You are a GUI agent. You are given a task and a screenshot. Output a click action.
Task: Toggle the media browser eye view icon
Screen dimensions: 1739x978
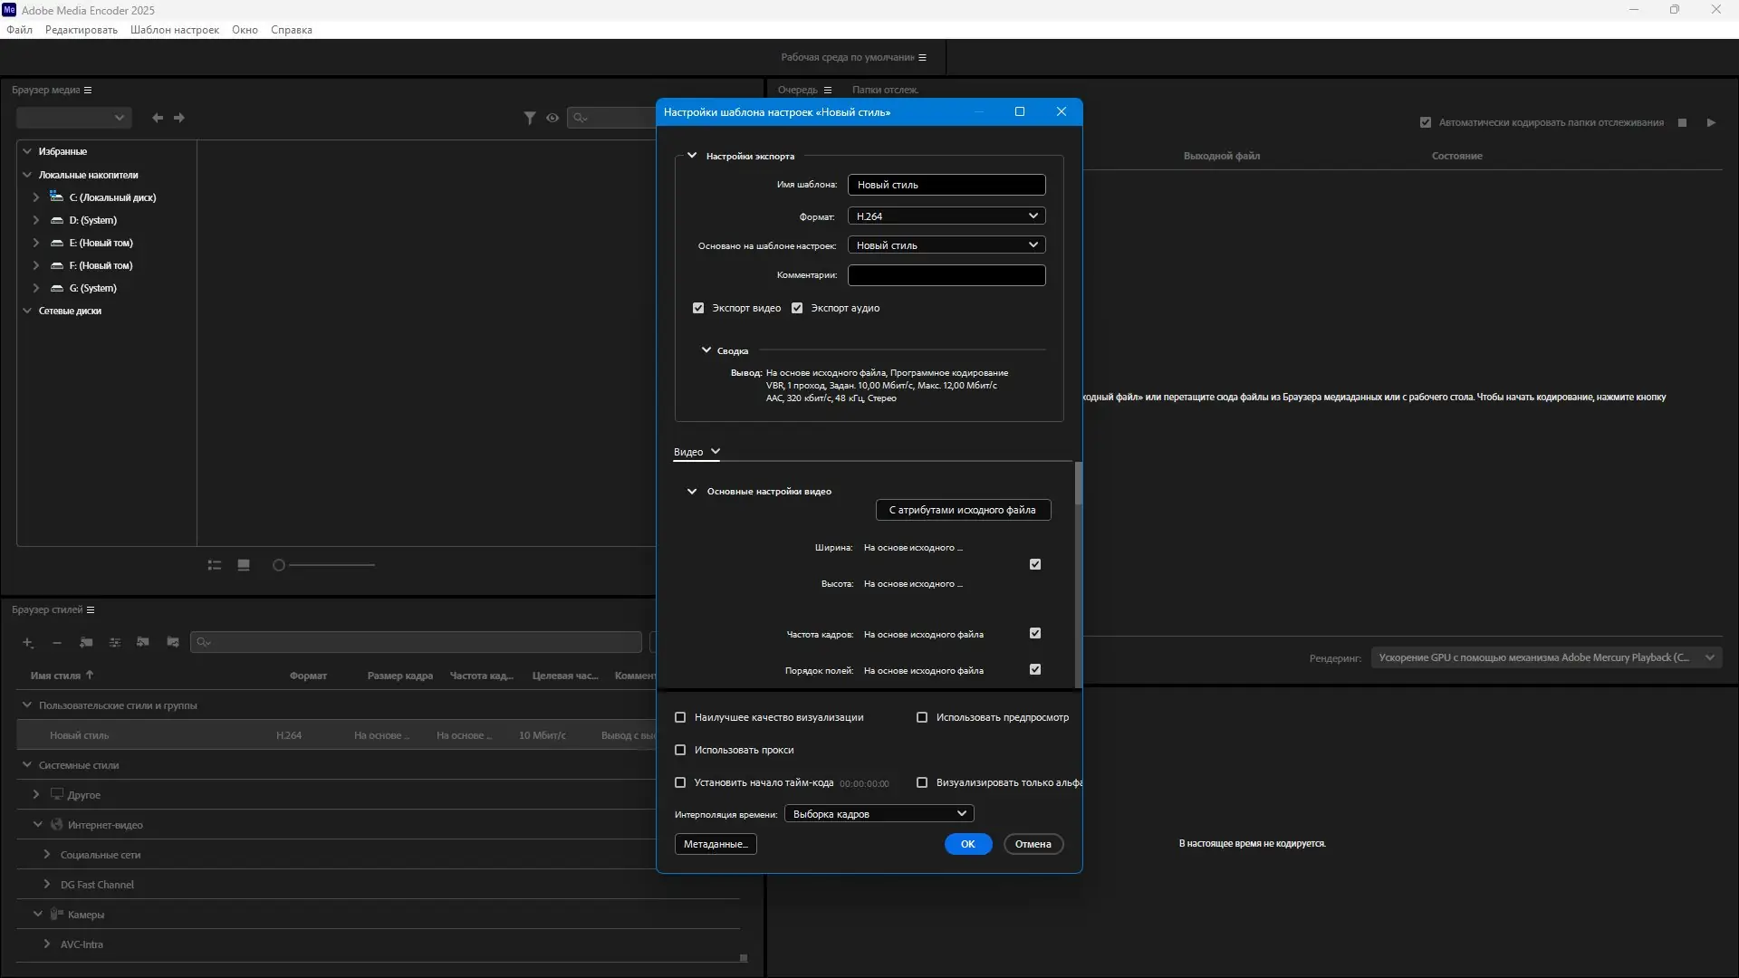click(x=552, y=118)
